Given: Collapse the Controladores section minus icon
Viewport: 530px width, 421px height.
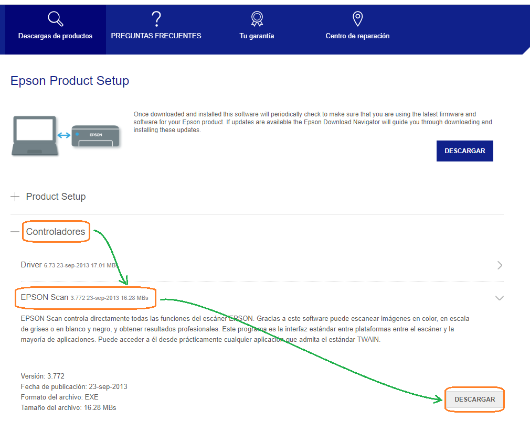Looking at the screenshot, I should pyautogui.click(x=15, y=232).
